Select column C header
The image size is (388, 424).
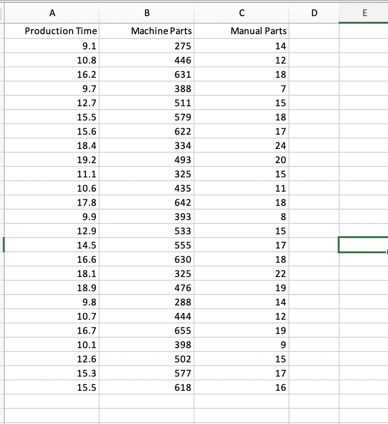[241, 13]
